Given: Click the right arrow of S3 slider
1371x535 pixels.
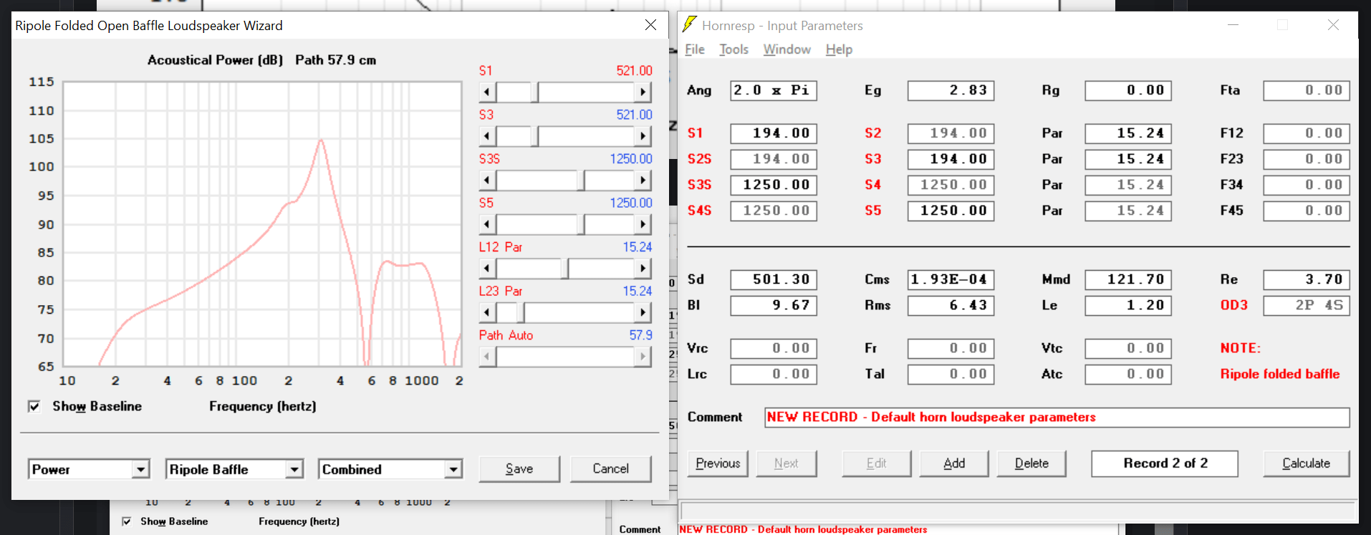Looking at the screenshot, I should 643,136.
